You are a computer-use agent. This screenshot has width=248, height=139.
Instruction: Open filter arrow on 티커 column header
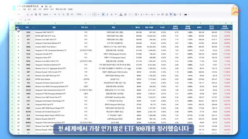(x=33, y=27)
